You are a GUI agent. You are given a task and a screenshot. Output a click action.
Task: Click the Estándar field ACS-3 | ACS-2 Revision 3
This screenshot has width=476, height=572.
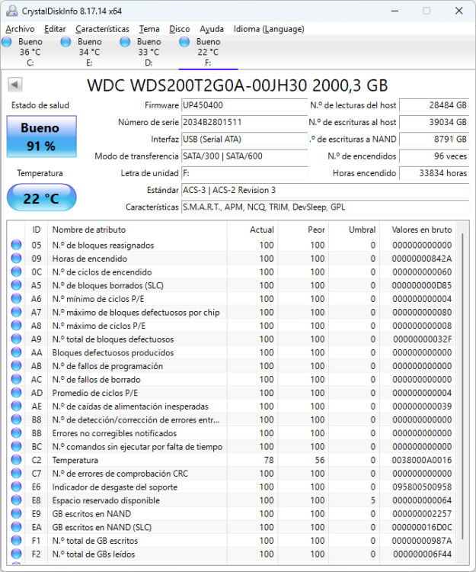pos(325,190)
